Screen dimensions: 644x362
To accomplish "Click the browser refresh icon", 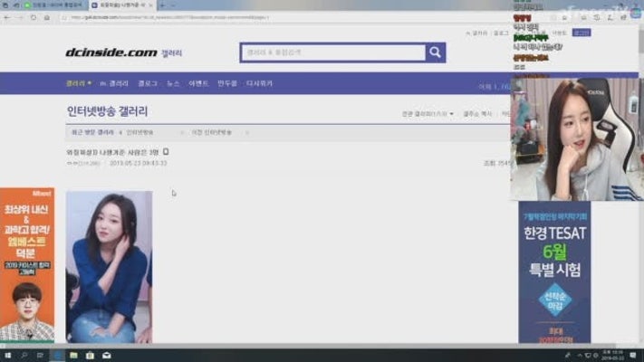I will [34, 17].
